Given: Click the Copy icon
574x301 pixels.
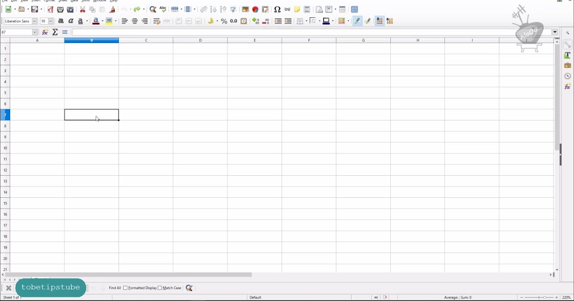Looking at the screenshot, I should [92, 10].
